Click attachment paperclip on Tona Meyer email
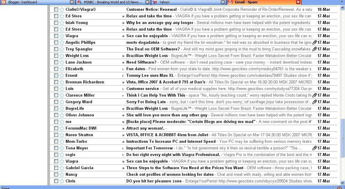 coord(314,148)
